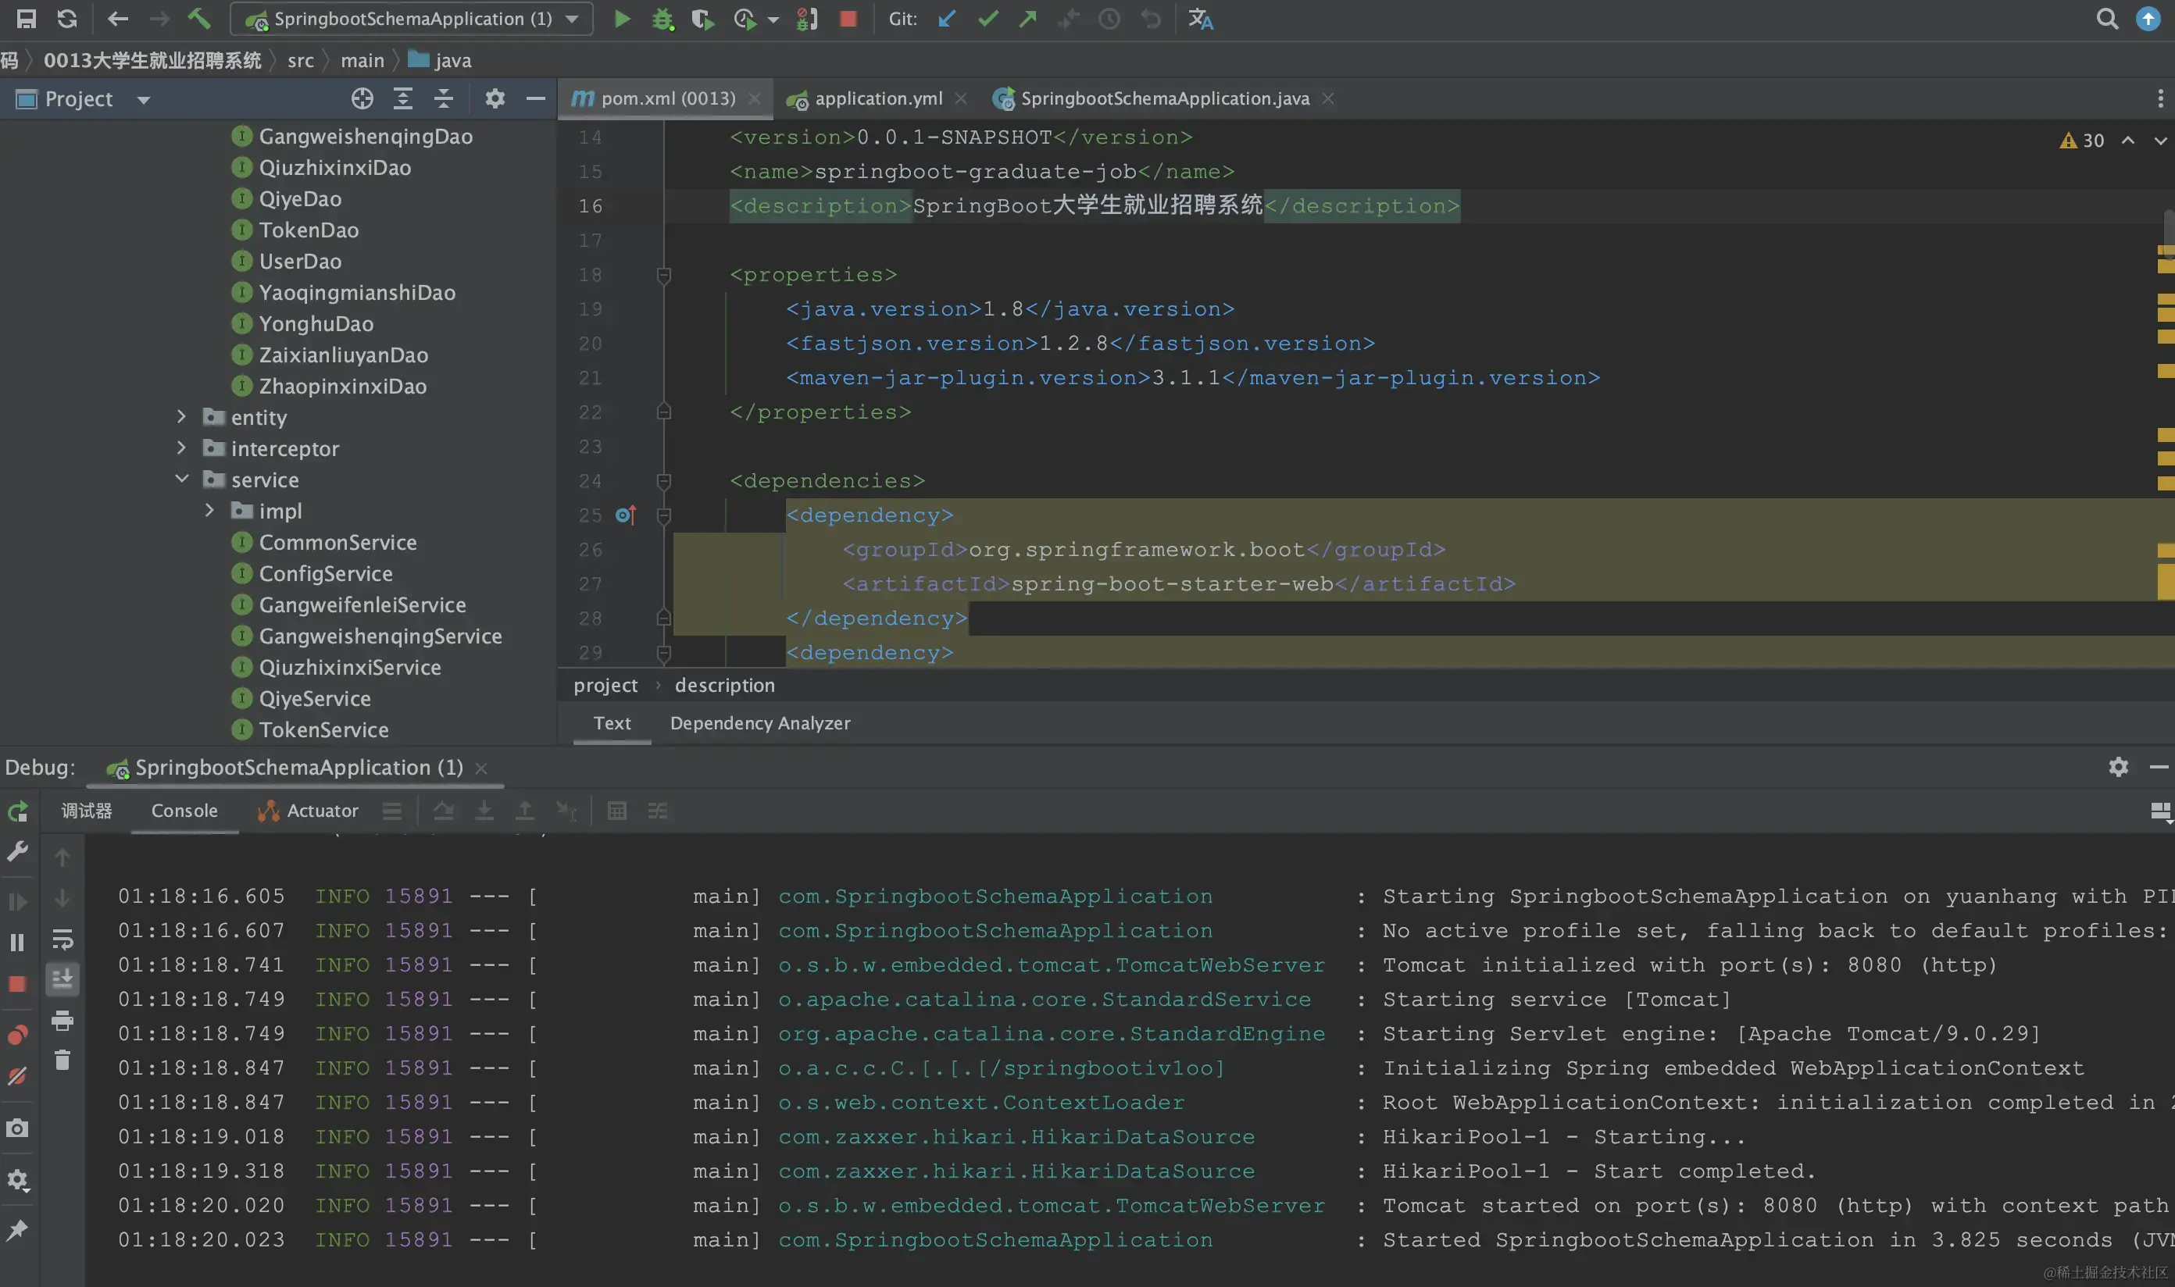Image resolution: width=2175 pixels, height=1287 pixels.
Task: Open CommonService in project tree
Action: click(337, 543)
